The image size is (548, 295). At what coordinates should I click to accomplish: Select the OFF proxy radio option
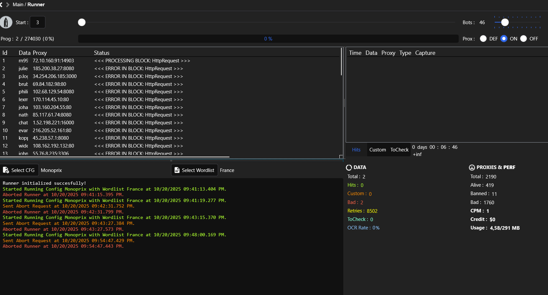523,39
